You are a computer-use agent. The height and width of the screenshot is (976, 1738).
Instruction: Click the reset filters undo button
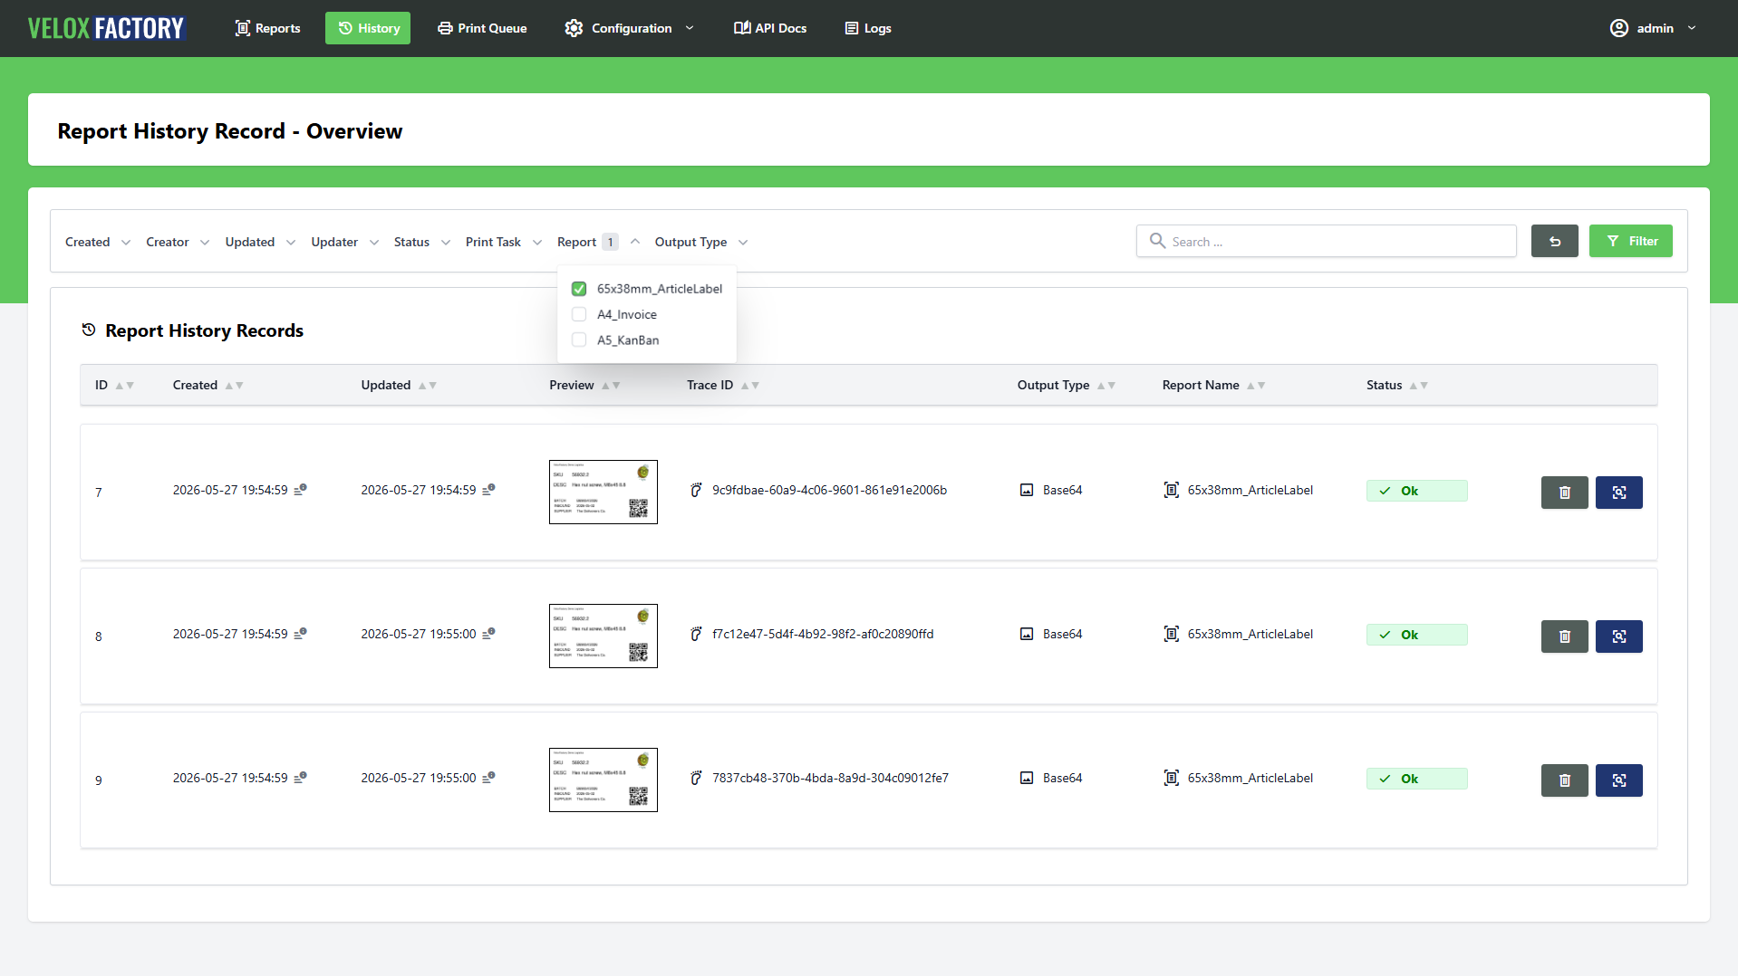point(1554,241)
